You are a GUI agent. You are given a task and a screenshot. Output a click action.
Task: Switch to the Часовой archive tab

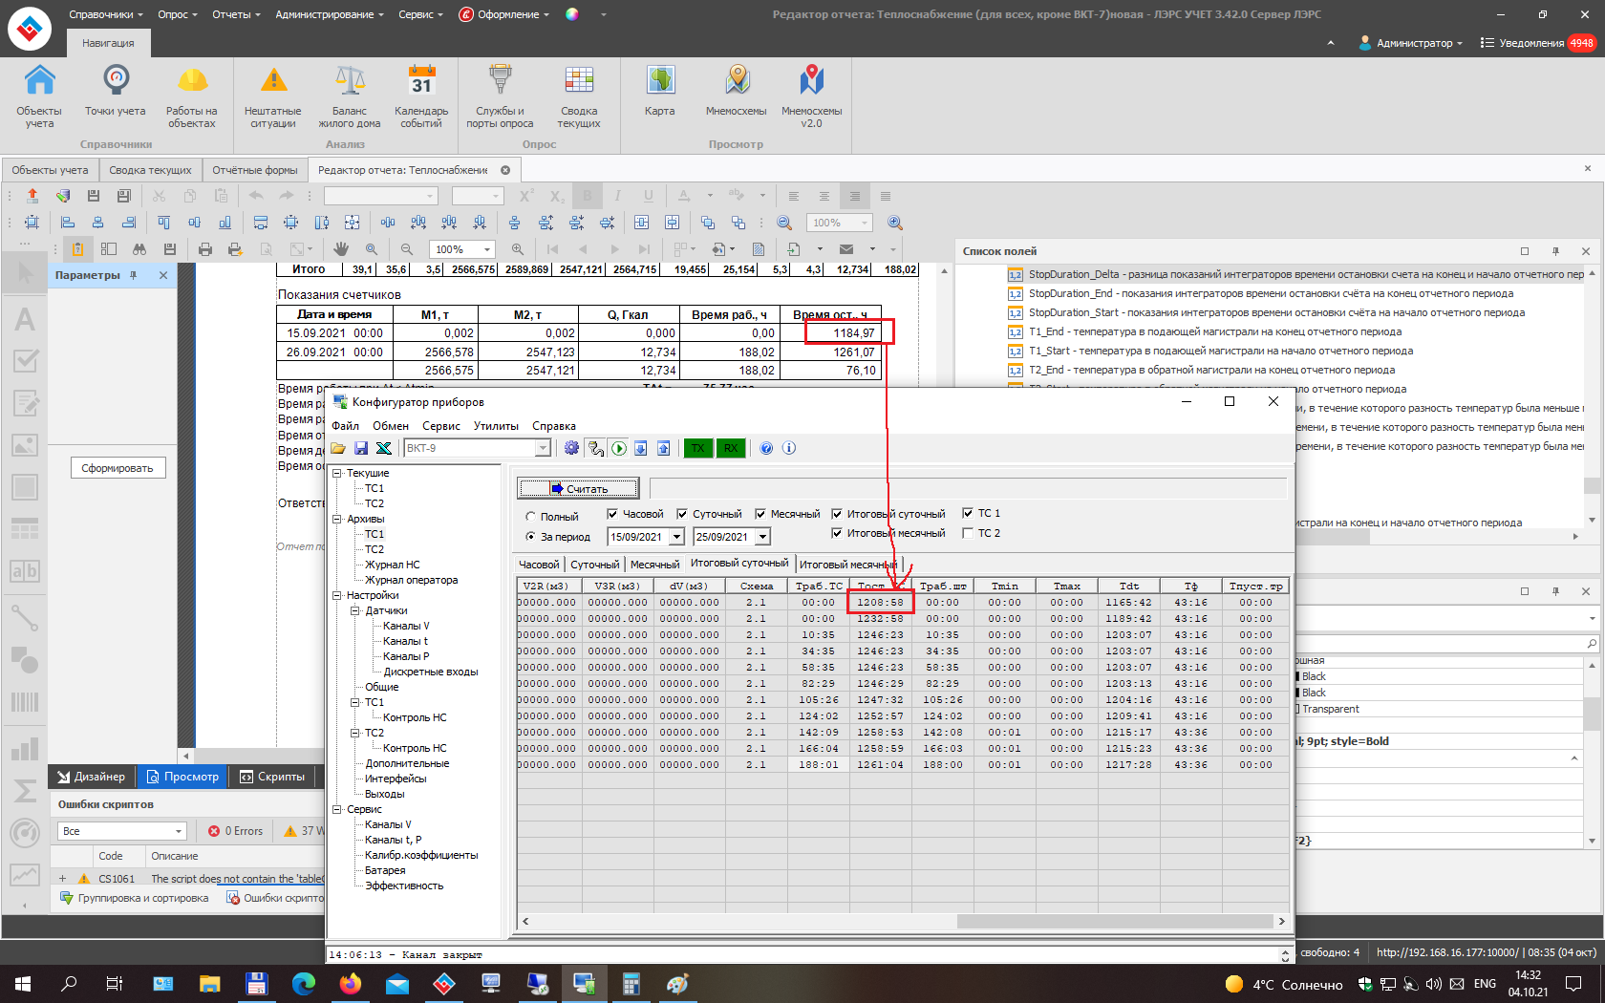(539, 565)
